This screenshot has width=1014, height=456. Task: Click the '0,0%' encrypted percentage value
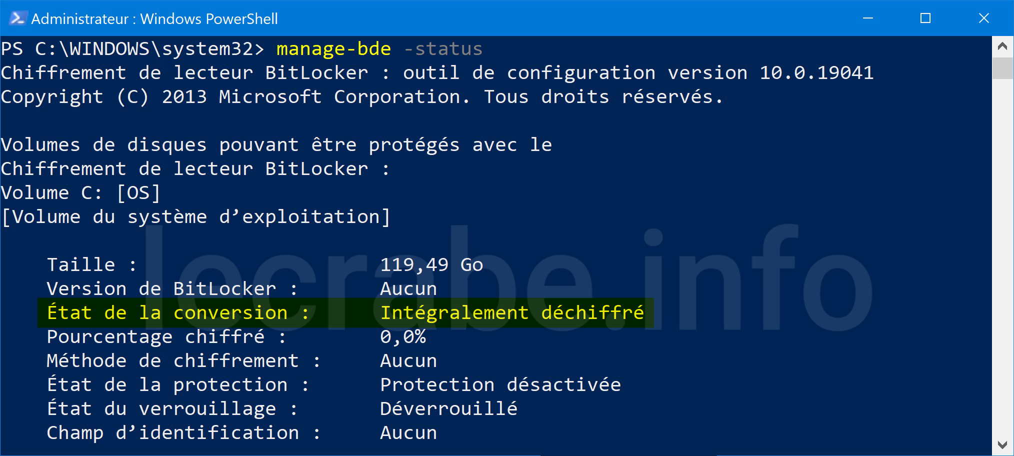[403, 337]
